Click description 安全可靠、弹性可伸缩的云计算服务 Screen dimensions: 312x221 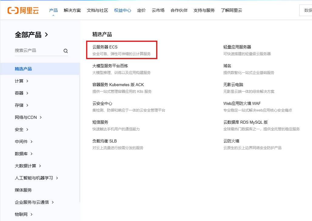tap(121, 54)
